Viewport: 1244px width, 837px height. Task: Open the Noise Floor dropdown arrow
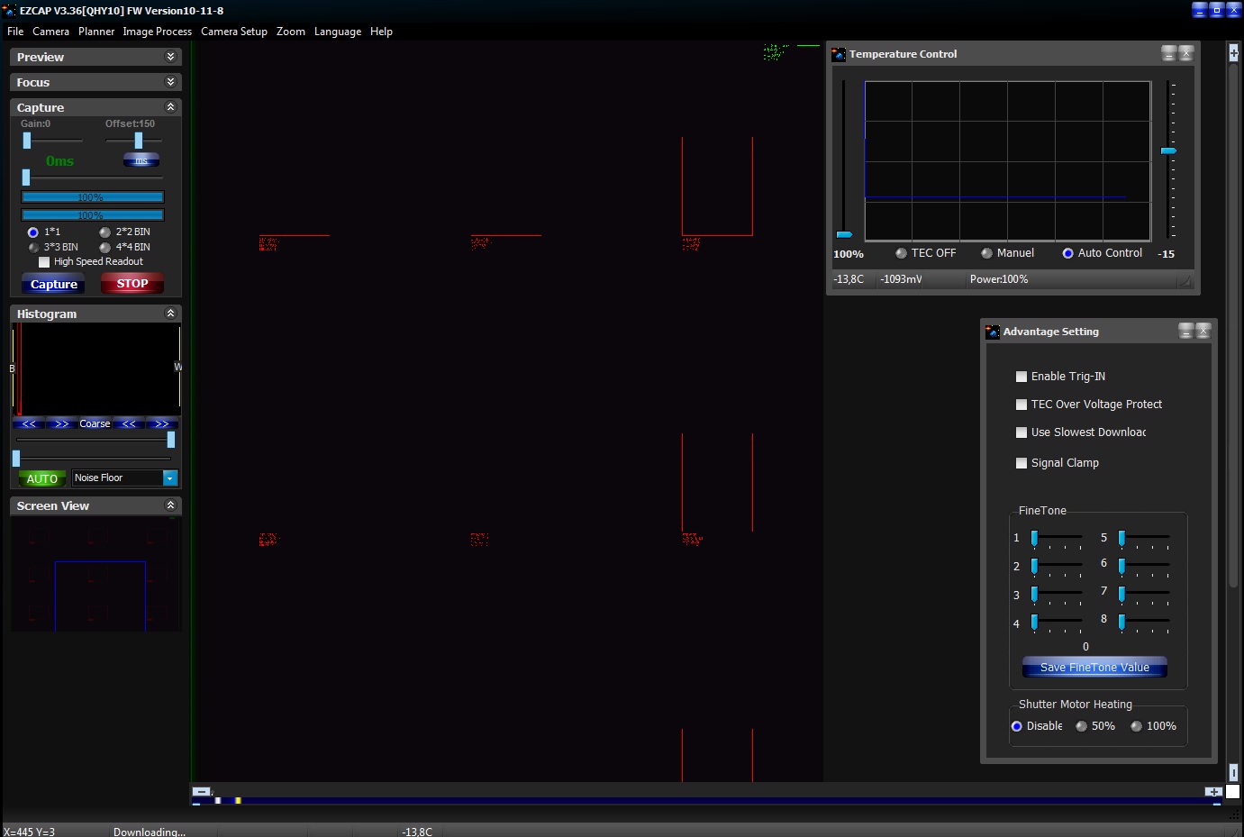click(170, 478)
